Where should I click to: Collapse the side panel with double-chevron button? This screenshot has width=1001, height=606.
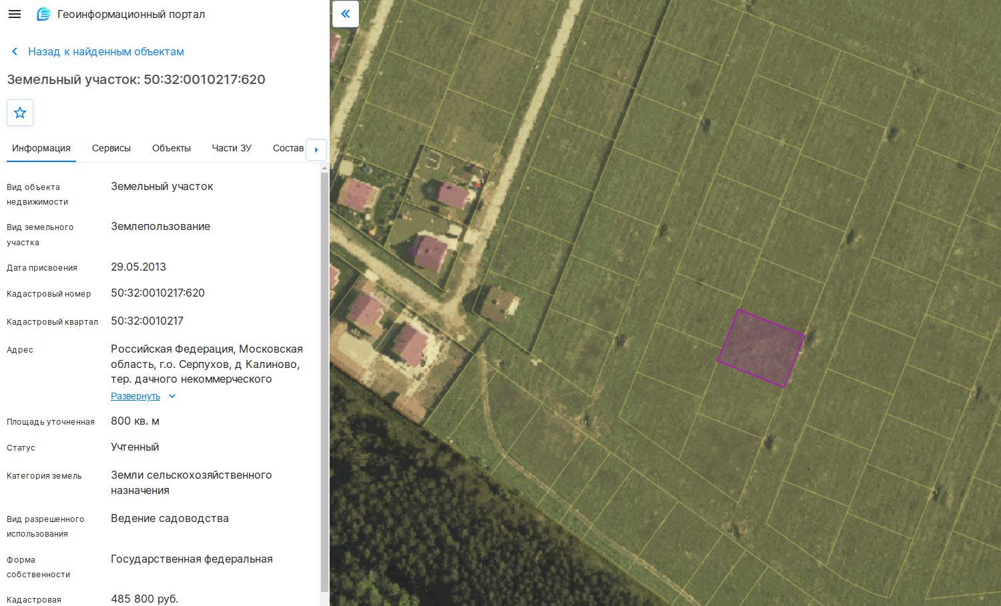(x=346, y=13)
